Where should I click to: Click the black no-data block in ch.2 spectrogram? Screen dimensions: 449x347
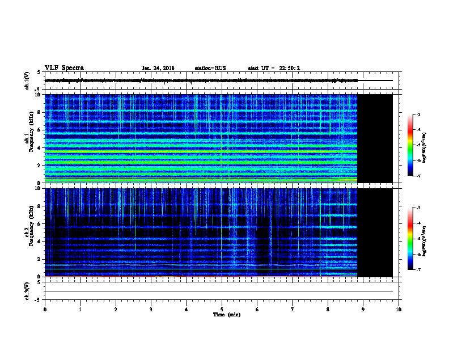click(x=375, y=232)
